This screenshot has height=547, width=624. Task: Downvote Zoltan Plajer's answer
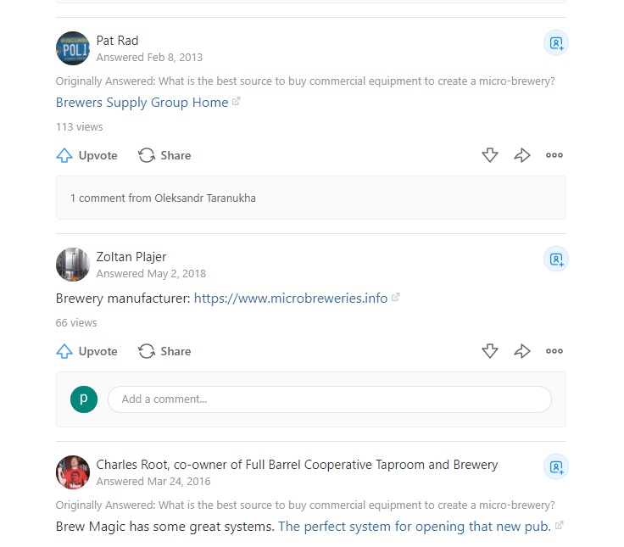click(489, 351)
